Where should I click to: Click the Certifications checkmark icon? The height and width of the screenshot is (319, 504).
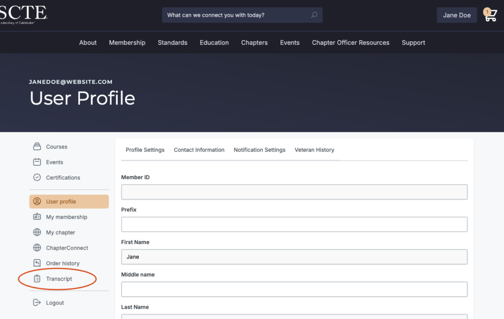click(37, 177)
